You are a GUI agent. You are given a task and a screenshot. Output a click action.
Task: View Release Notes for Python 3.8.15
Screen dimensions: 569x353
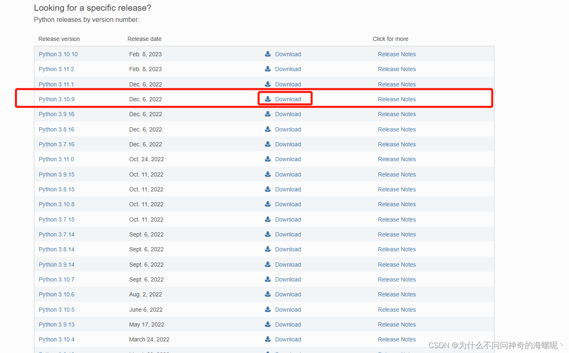[x=397, y=189]
